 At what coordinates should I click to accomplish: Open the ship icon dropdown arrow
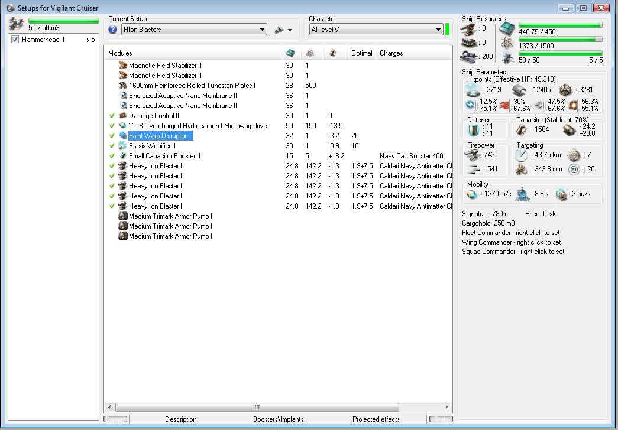click(290, 30)
